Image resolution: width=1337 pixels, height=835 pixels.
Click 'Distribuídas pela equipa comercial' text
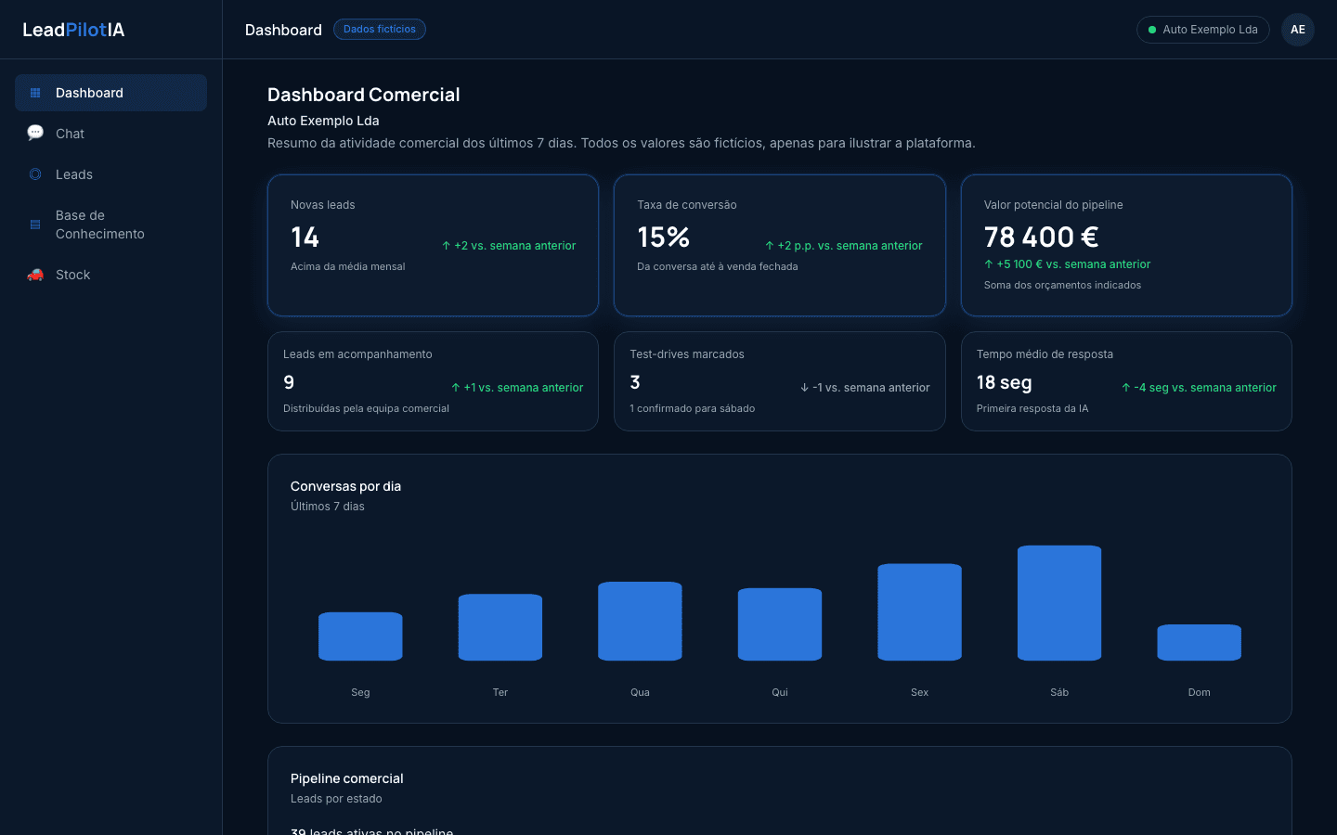coord(366,408)
